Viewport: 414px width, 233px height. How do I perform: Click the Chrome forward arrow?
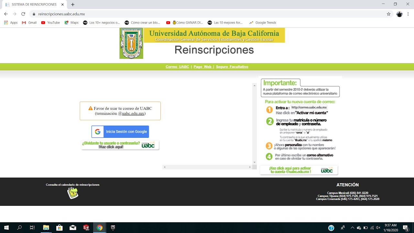point(15,14)
